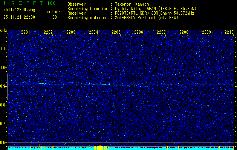Click the Receiving antenna label

[87, 18]
